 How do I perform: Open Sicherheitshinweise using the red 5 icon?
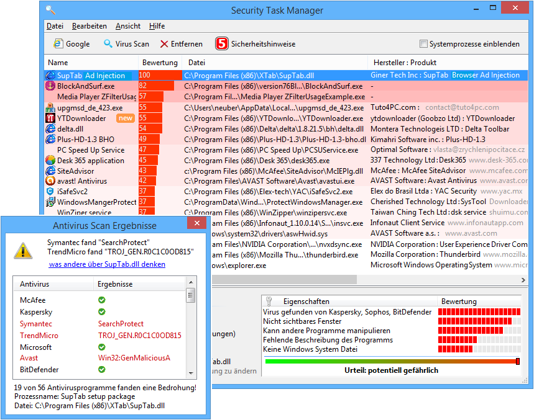coord(221,43)
